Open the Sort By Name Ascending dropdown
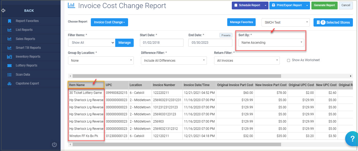This screenshot has width=358, height=151. tap(271, 42)
